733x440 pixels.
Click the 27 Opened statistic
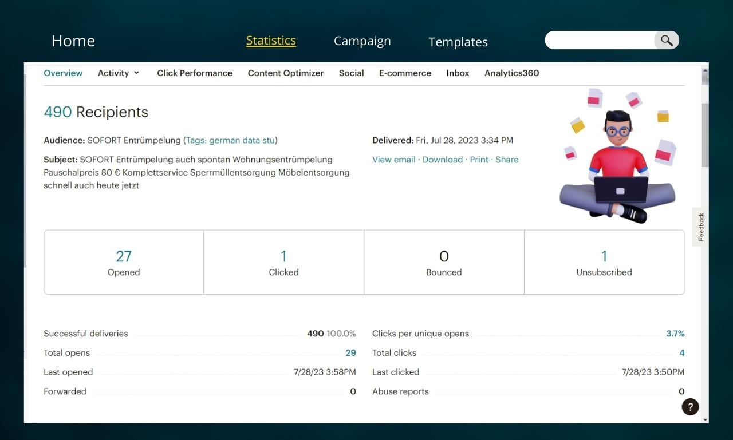[x=124, y=262]
